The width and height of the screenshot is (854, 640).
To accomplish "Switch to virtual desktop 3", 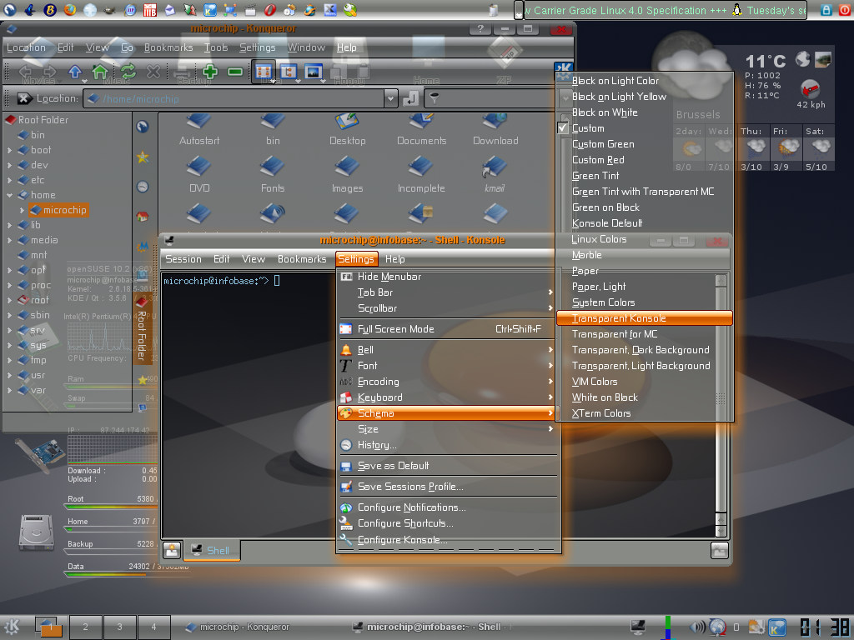I will (119, 627).
